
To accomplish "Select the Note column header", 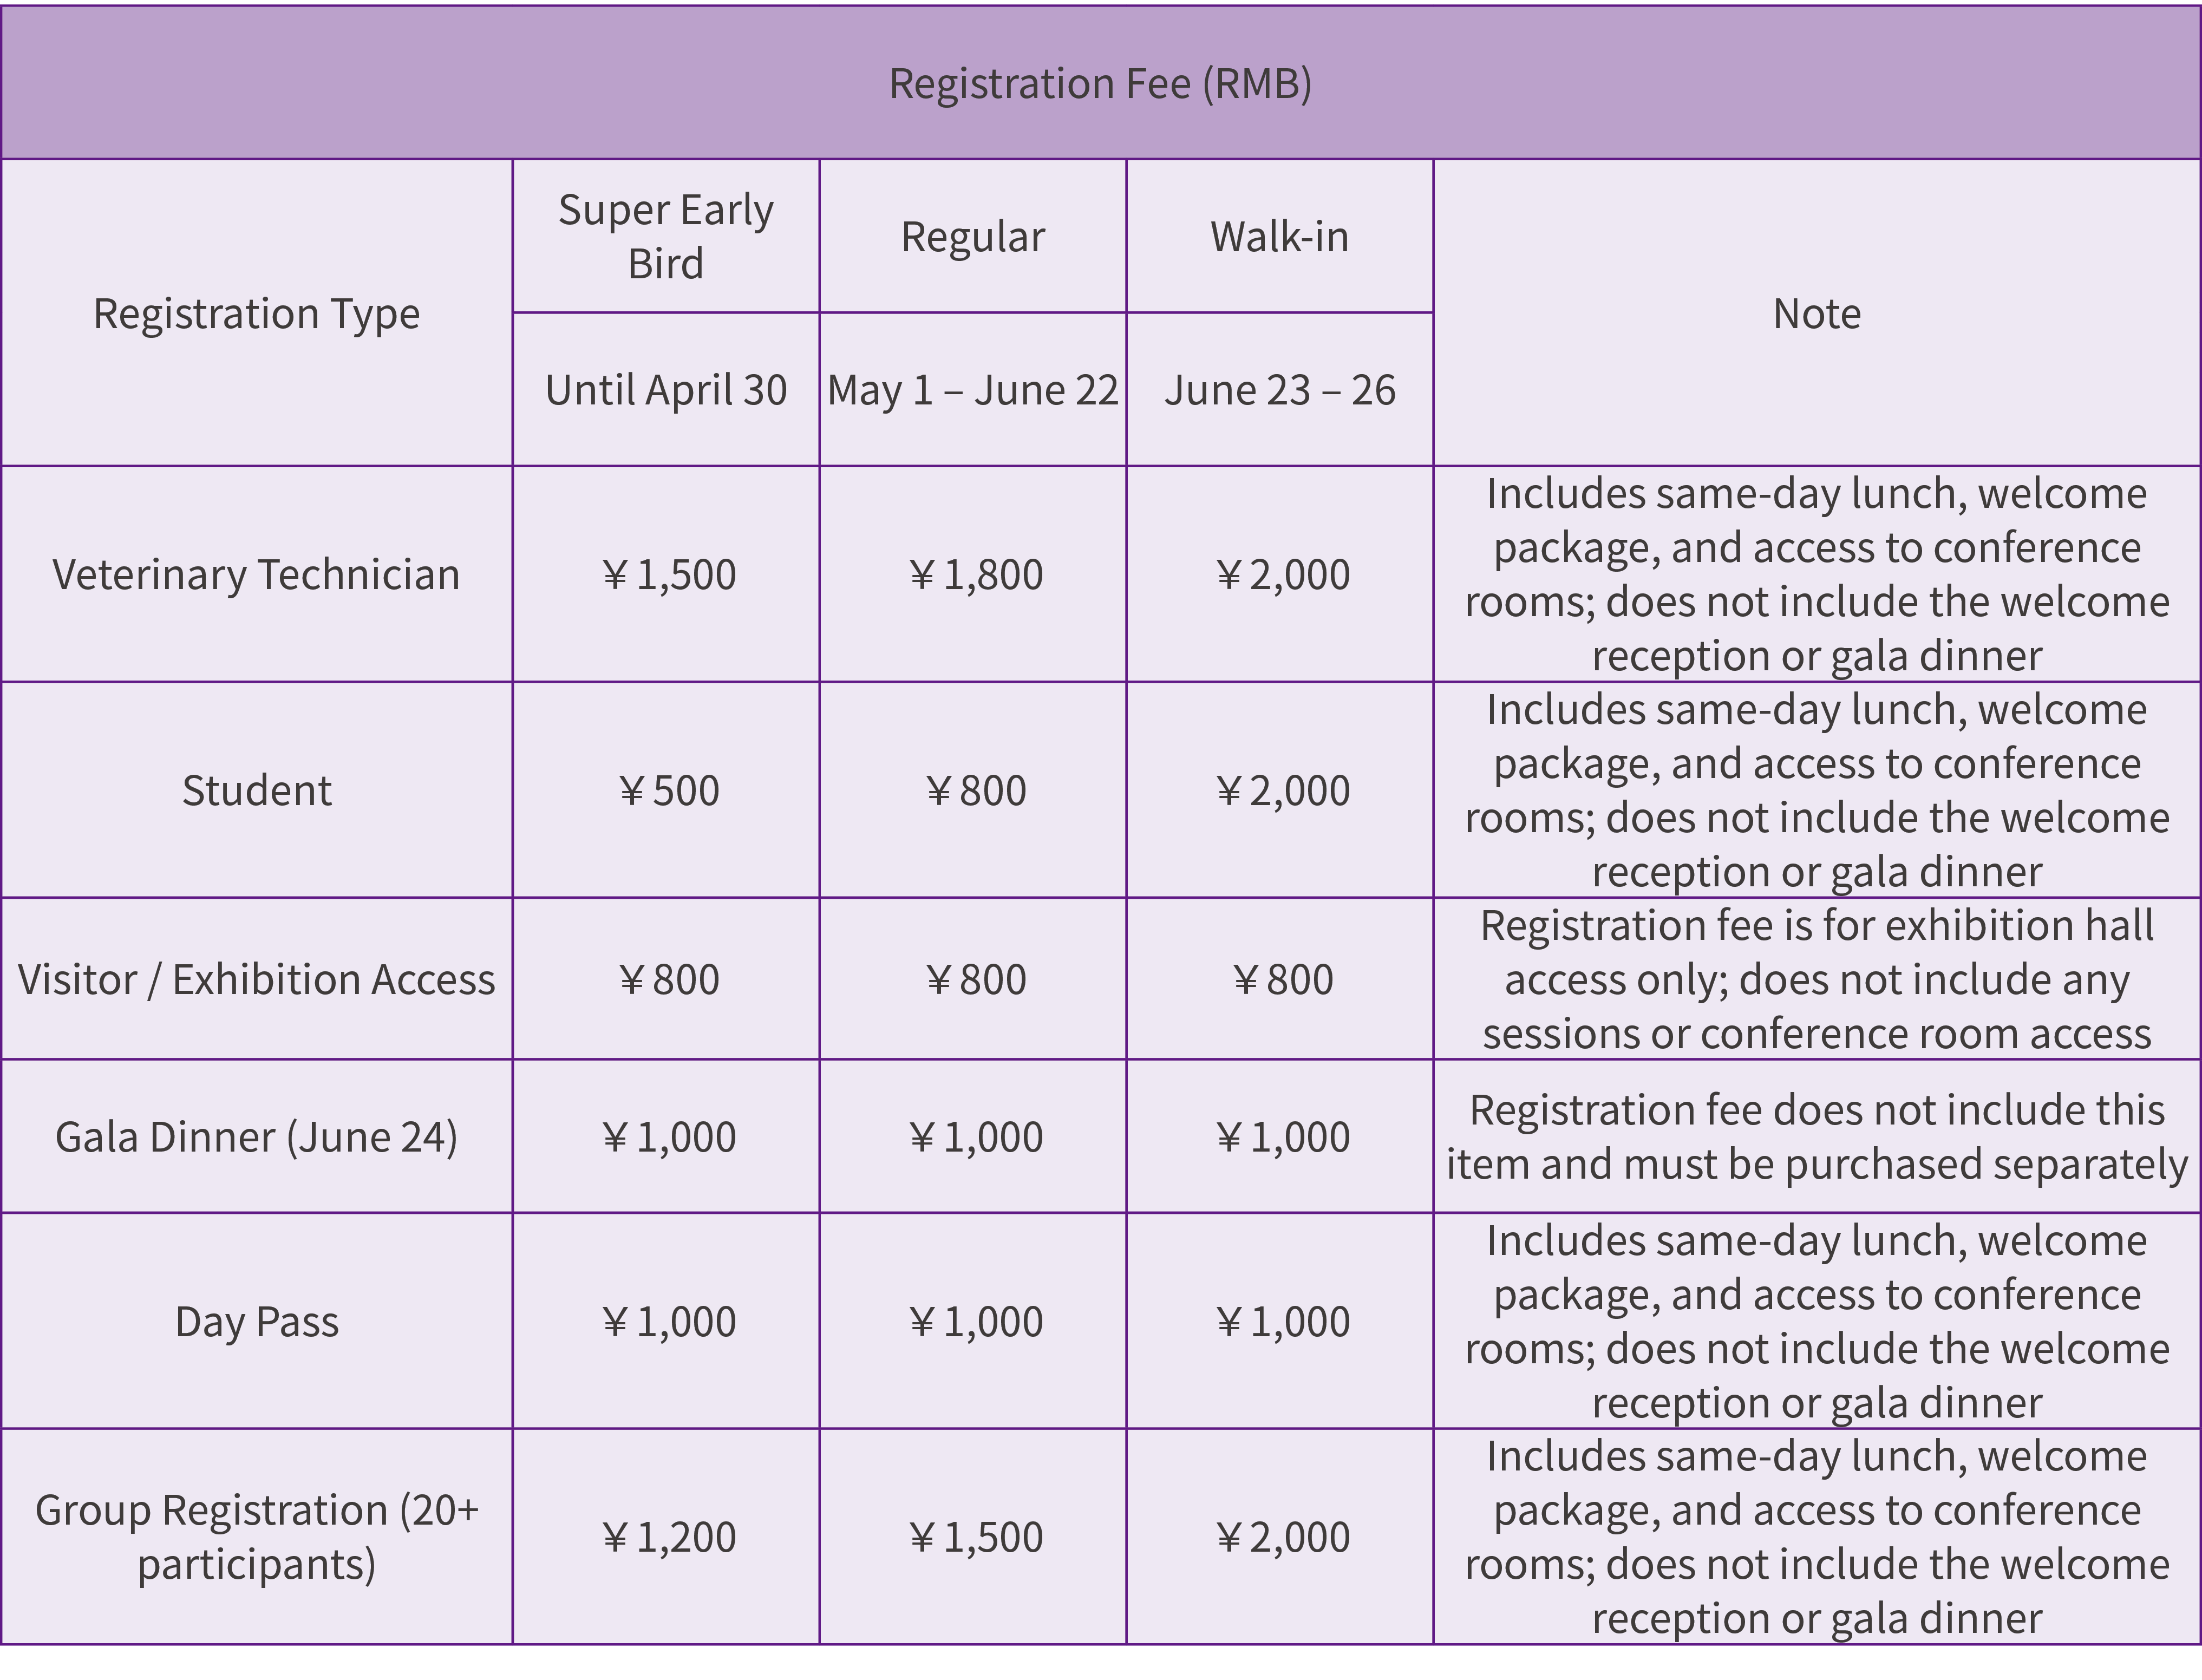I will (1816, 314).
